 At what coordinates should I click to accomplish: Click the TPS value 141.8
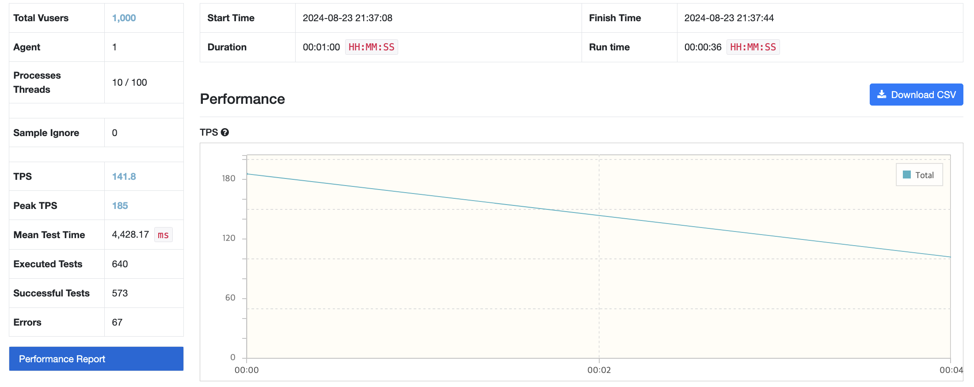pyautogui.click(x=124, y=177)
